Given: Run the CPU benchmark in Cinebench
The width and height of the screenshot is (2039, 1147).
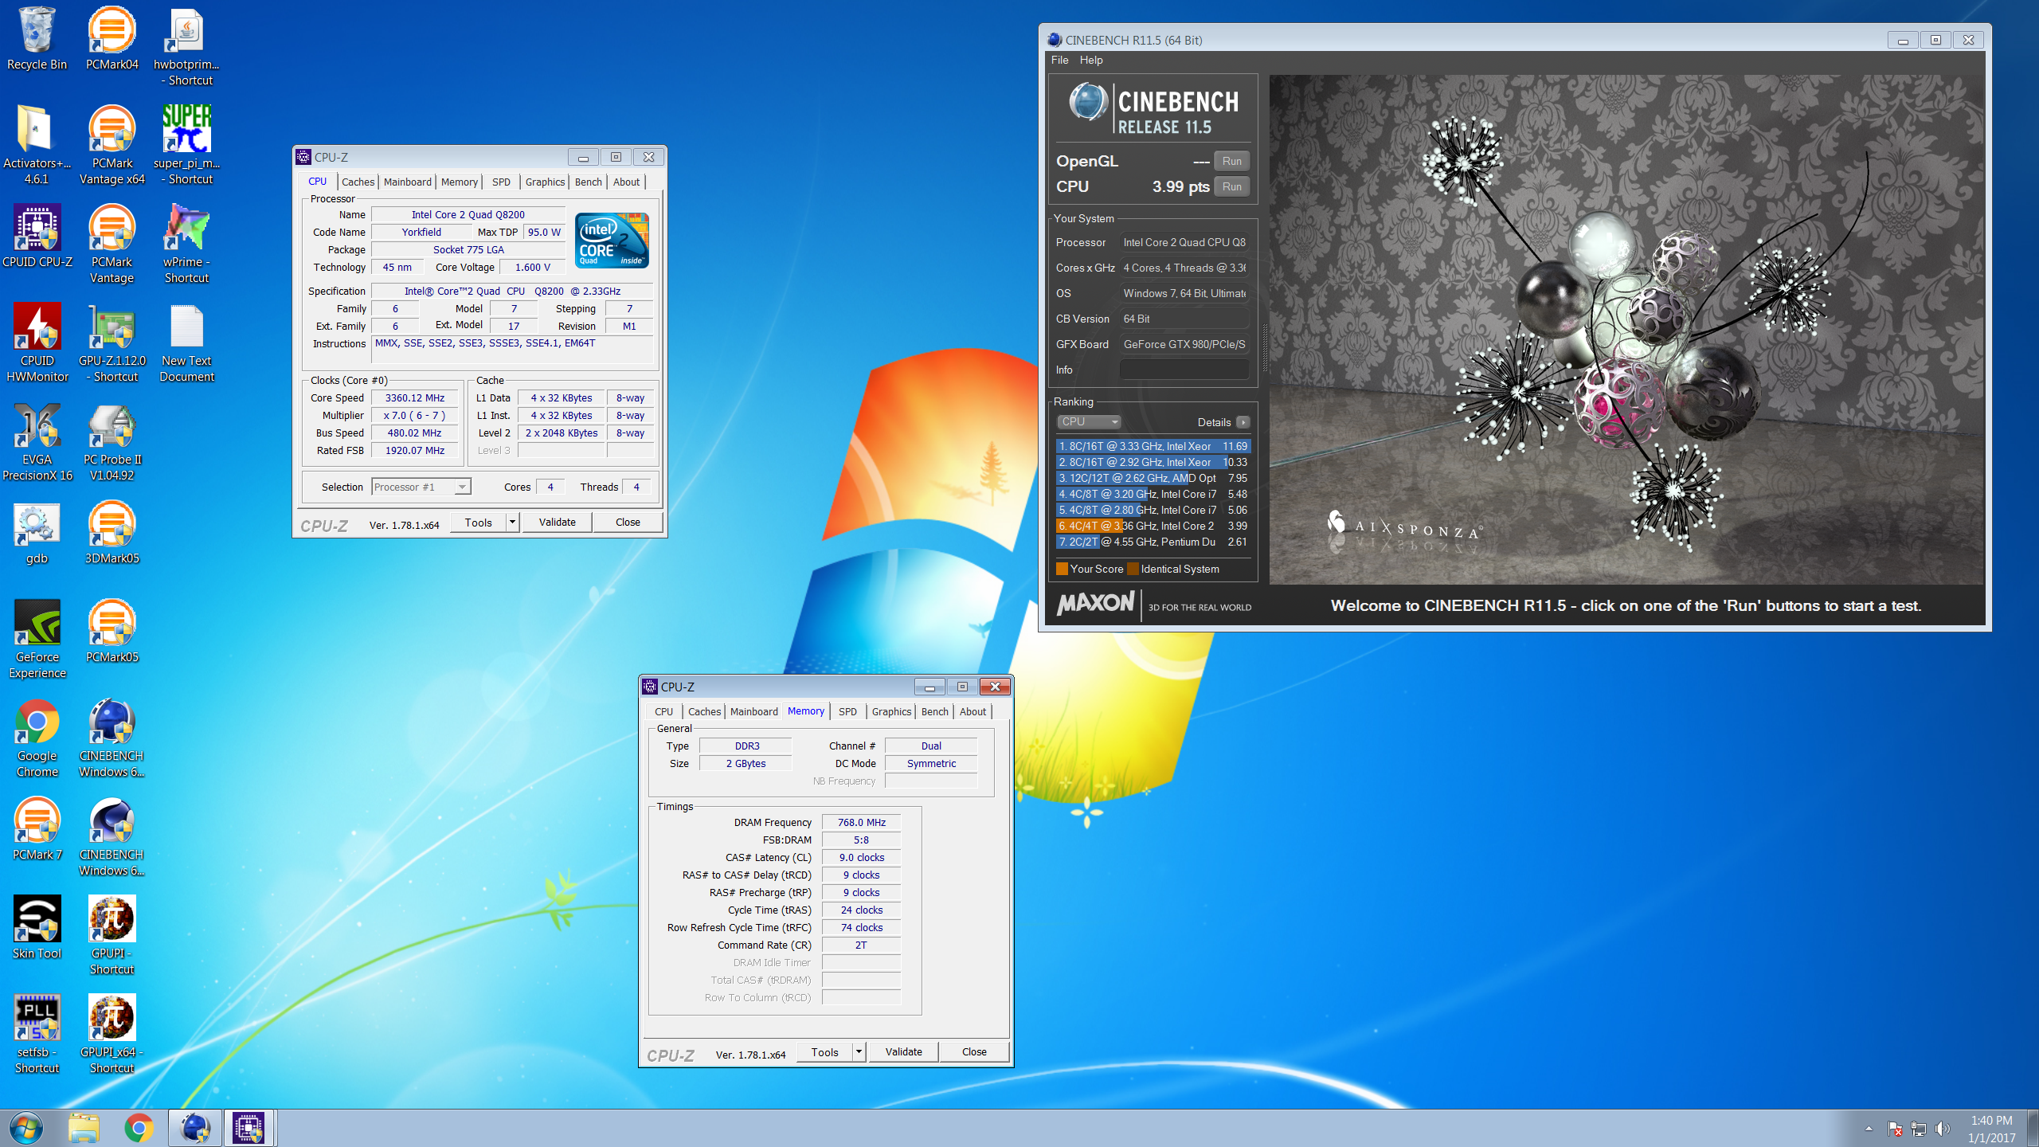Looking at the screenshot, I should [1231, 186].
